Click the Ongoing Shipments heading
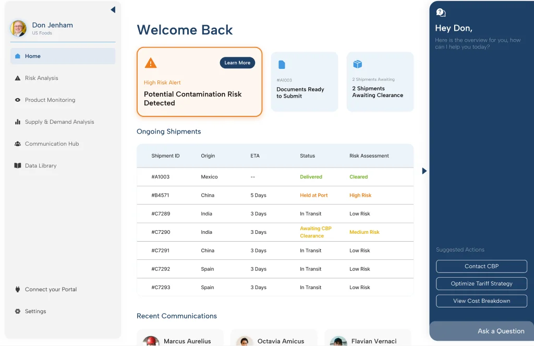The height and width of the screenshot is (346, 534). coord(169,132)
